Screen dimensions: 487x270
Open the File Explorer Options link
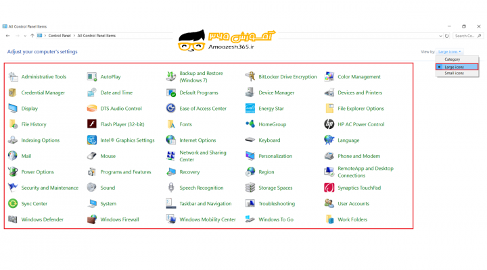(361, 109)
